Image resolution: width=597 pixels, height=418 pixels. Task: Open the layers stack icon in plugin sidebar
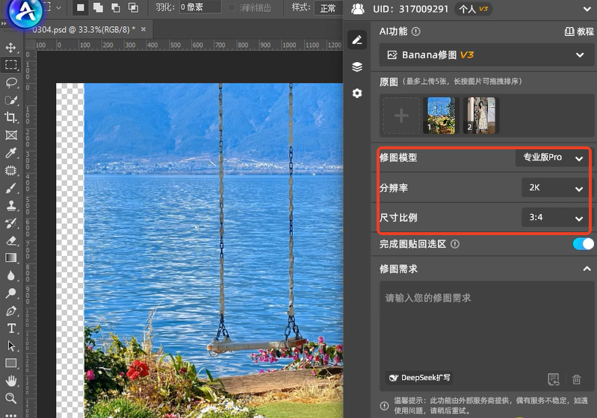tap(357, 66)
